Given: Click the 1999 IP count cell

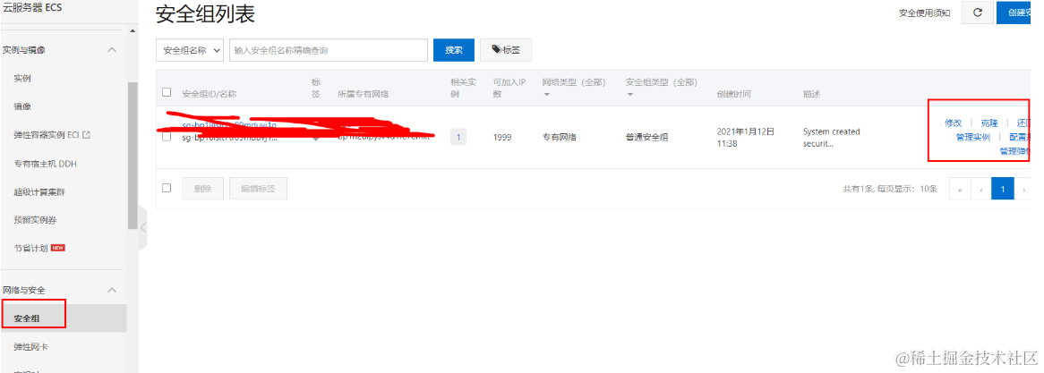Looking at the screenshot, I should coord(502,138).
